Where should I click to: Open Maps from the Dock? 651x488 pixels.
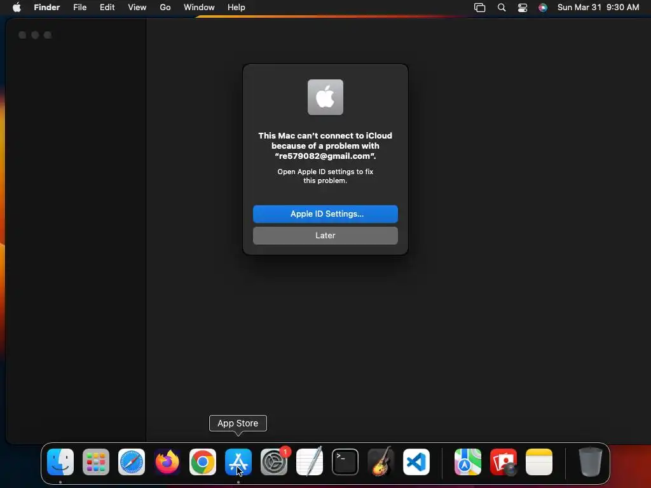[x=468, y=462]
